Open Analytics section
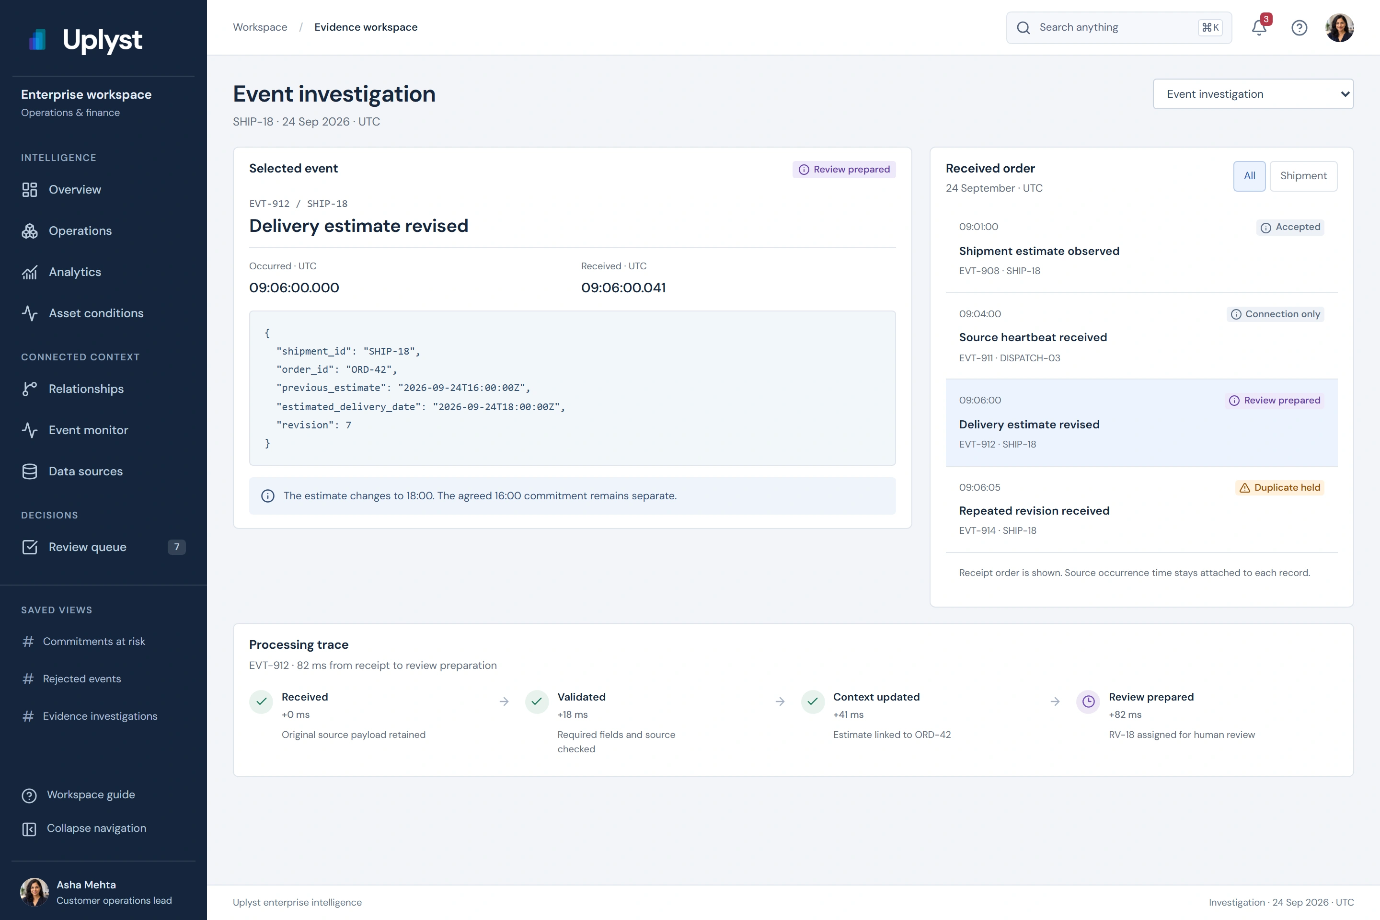 [103, 272]
